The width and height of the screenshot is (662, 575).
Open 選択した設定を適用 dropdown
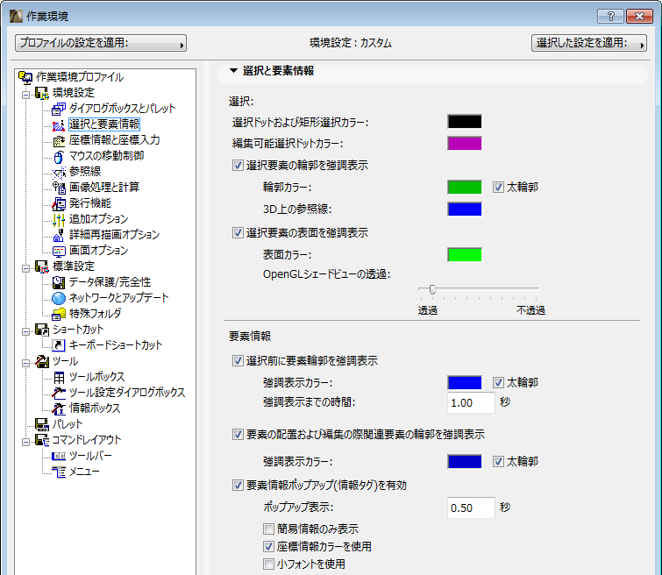tap(589, 43)
